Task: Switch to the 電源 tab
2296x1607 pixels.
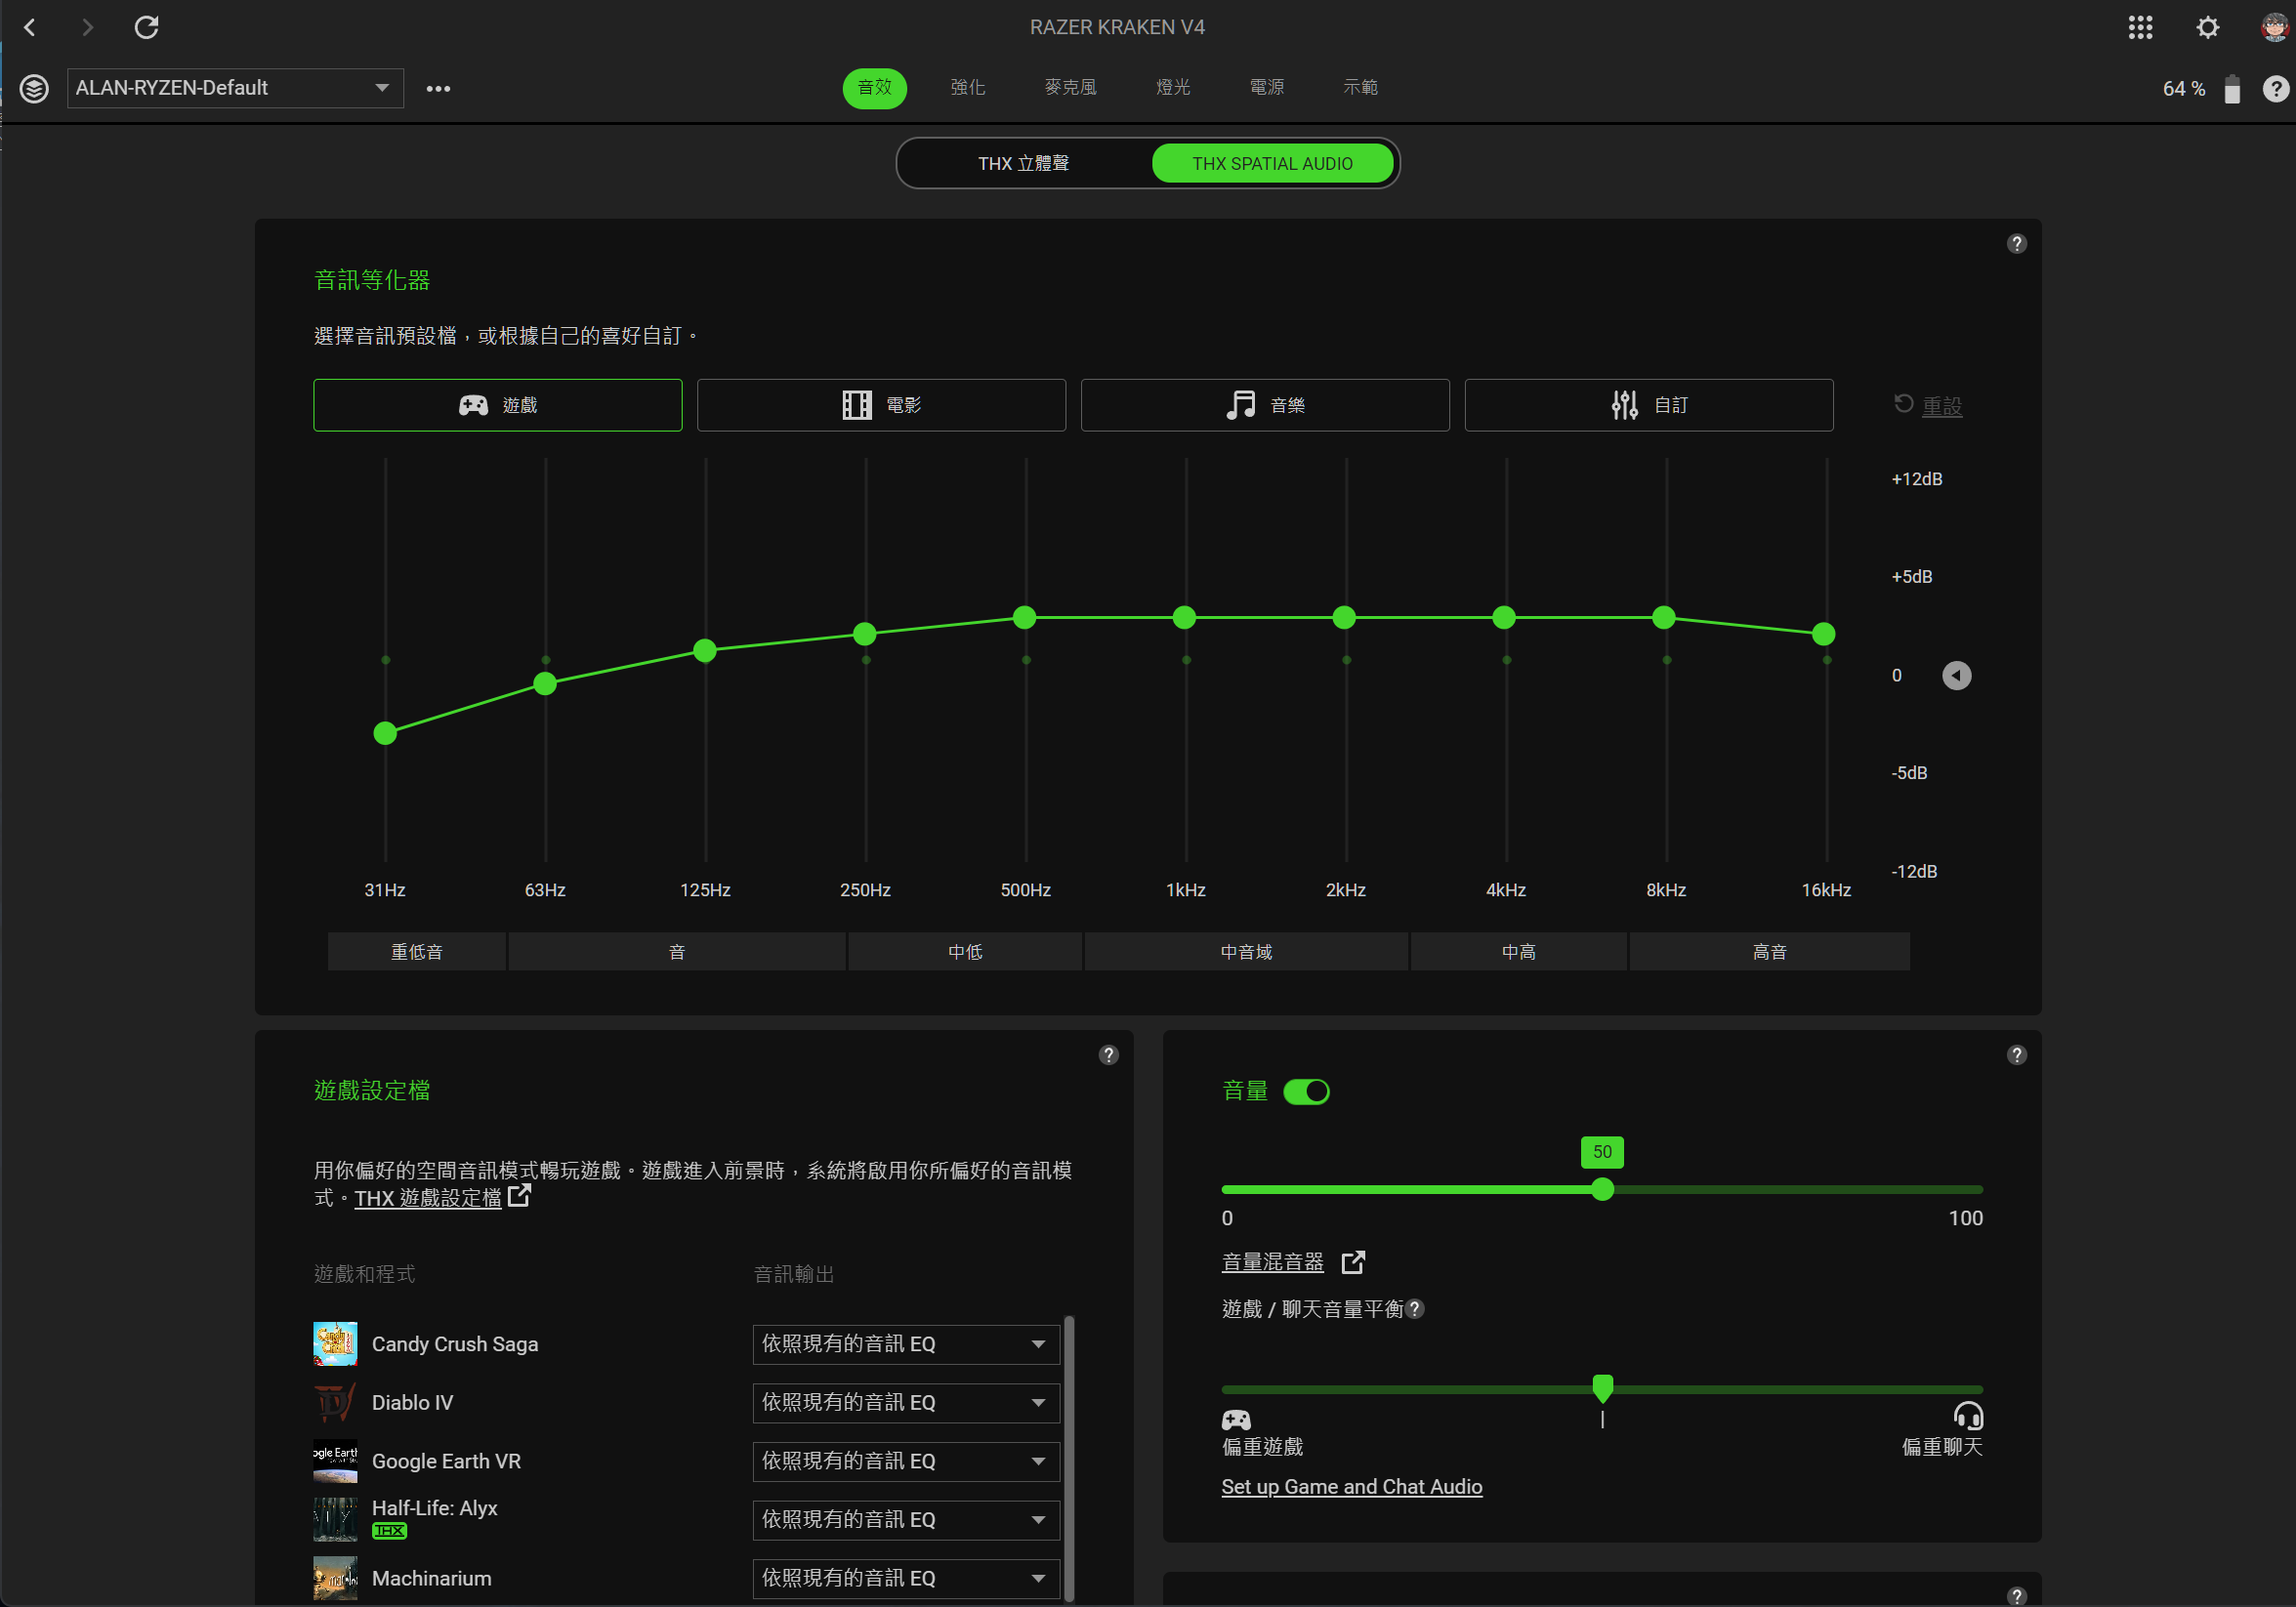Action: 1267,88
